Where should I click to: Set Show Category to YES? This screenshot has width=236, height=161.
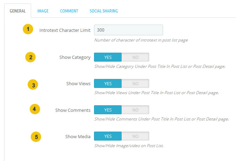click(108, 57)
